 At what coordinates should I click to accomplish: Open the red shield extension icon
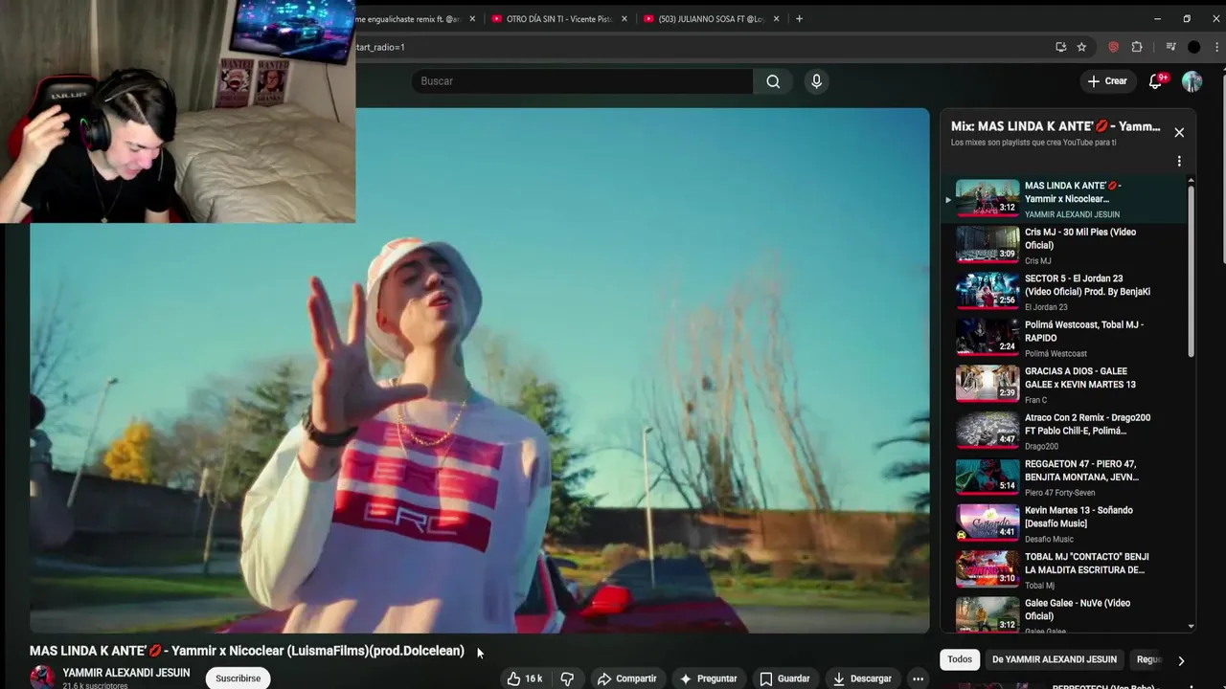click(1113, 47)
